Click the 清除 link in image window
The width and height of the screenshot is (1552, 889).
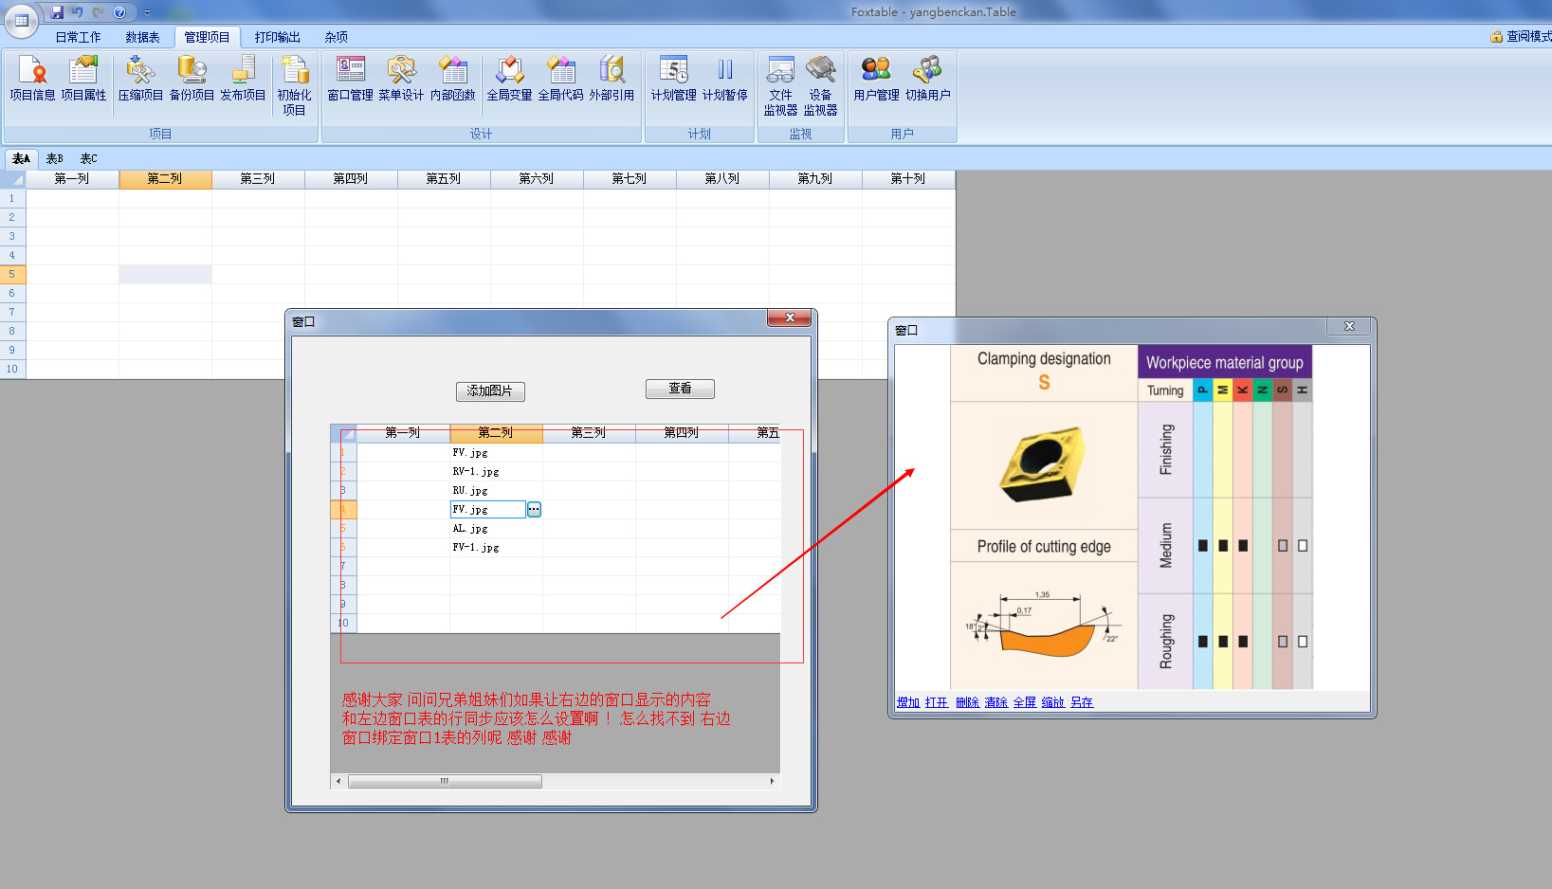[995, 702]
